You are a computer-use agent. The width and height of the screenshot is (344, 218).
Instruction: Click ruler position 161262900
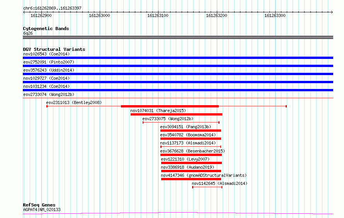41,15
